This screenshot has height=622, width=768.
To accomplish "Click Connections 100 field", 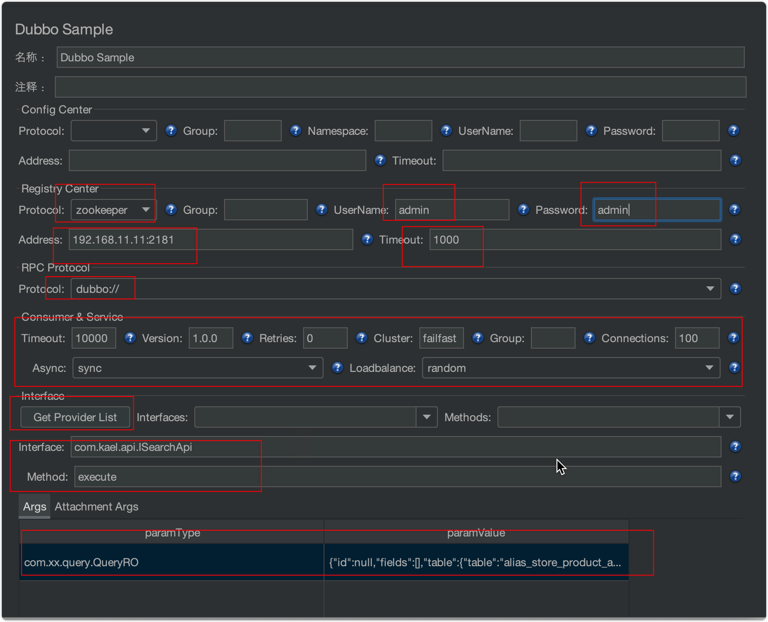I will tap(697, 338).
